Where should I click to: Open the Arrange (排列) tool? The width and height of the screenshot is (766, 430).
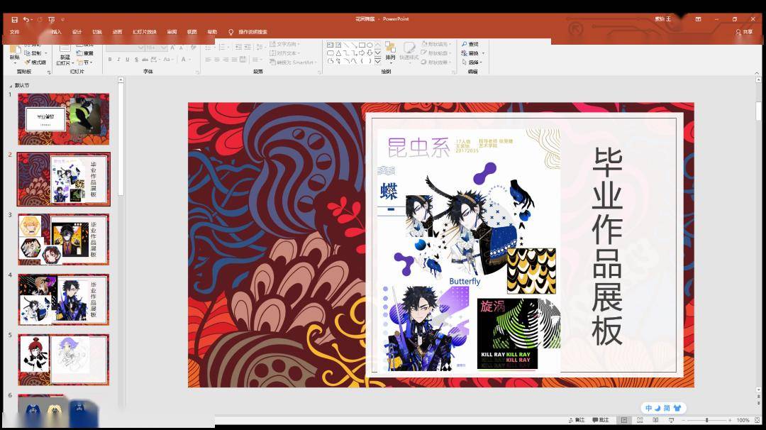point(390,53)
